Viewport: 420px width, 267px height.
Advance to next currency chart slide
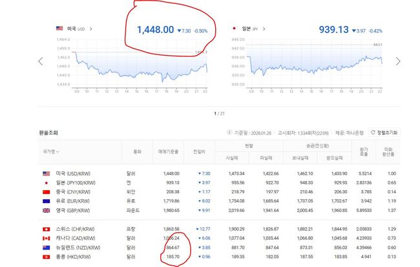point(397,61)
